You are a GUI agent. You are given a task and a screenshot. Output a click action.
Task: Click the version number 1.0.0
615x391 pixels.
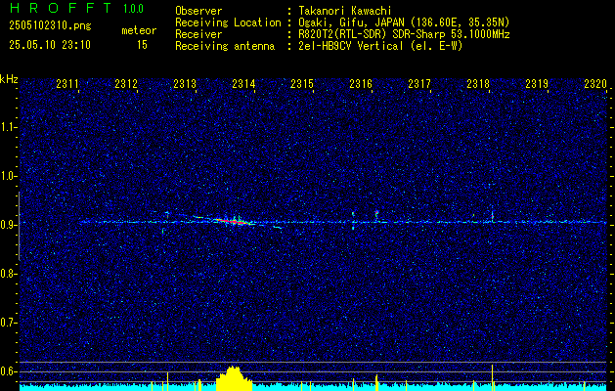(x=133, y=9)
